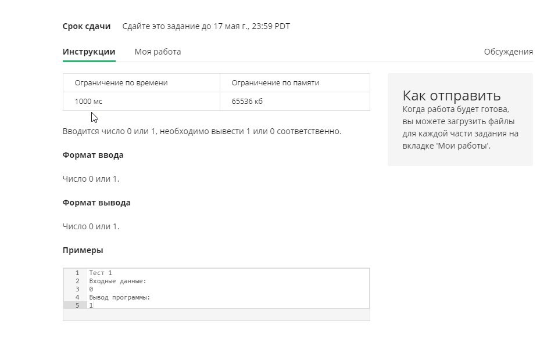Select the Ограничение по времени header cell

coord(141,83)
